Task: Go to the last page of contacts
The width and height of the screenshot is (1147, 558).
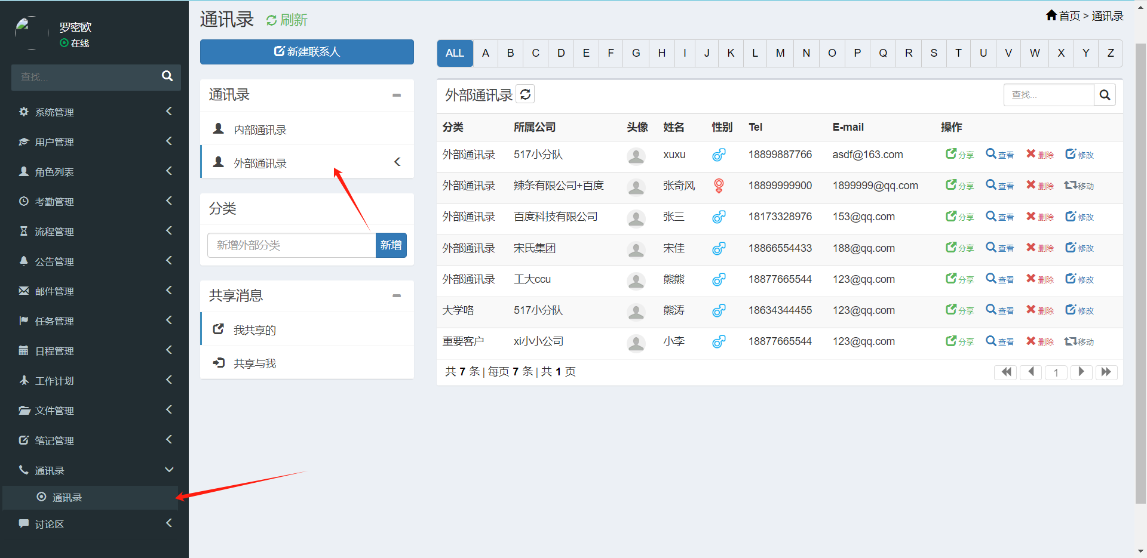Action: click(1106, 372)
